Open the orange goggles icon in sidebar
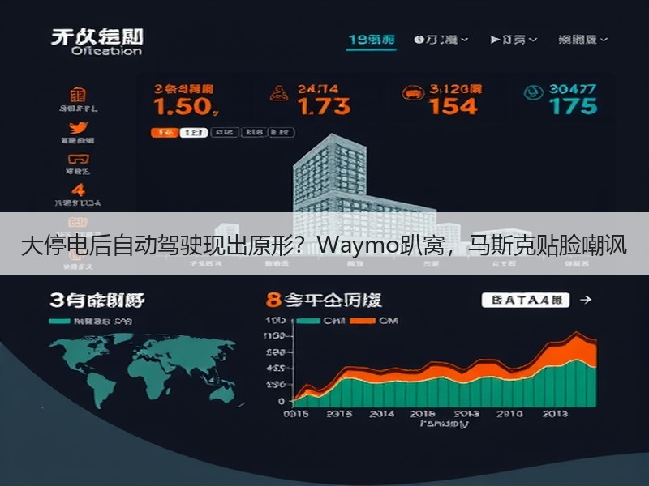Viewport: 649px width, 486px height. point(78,159)
